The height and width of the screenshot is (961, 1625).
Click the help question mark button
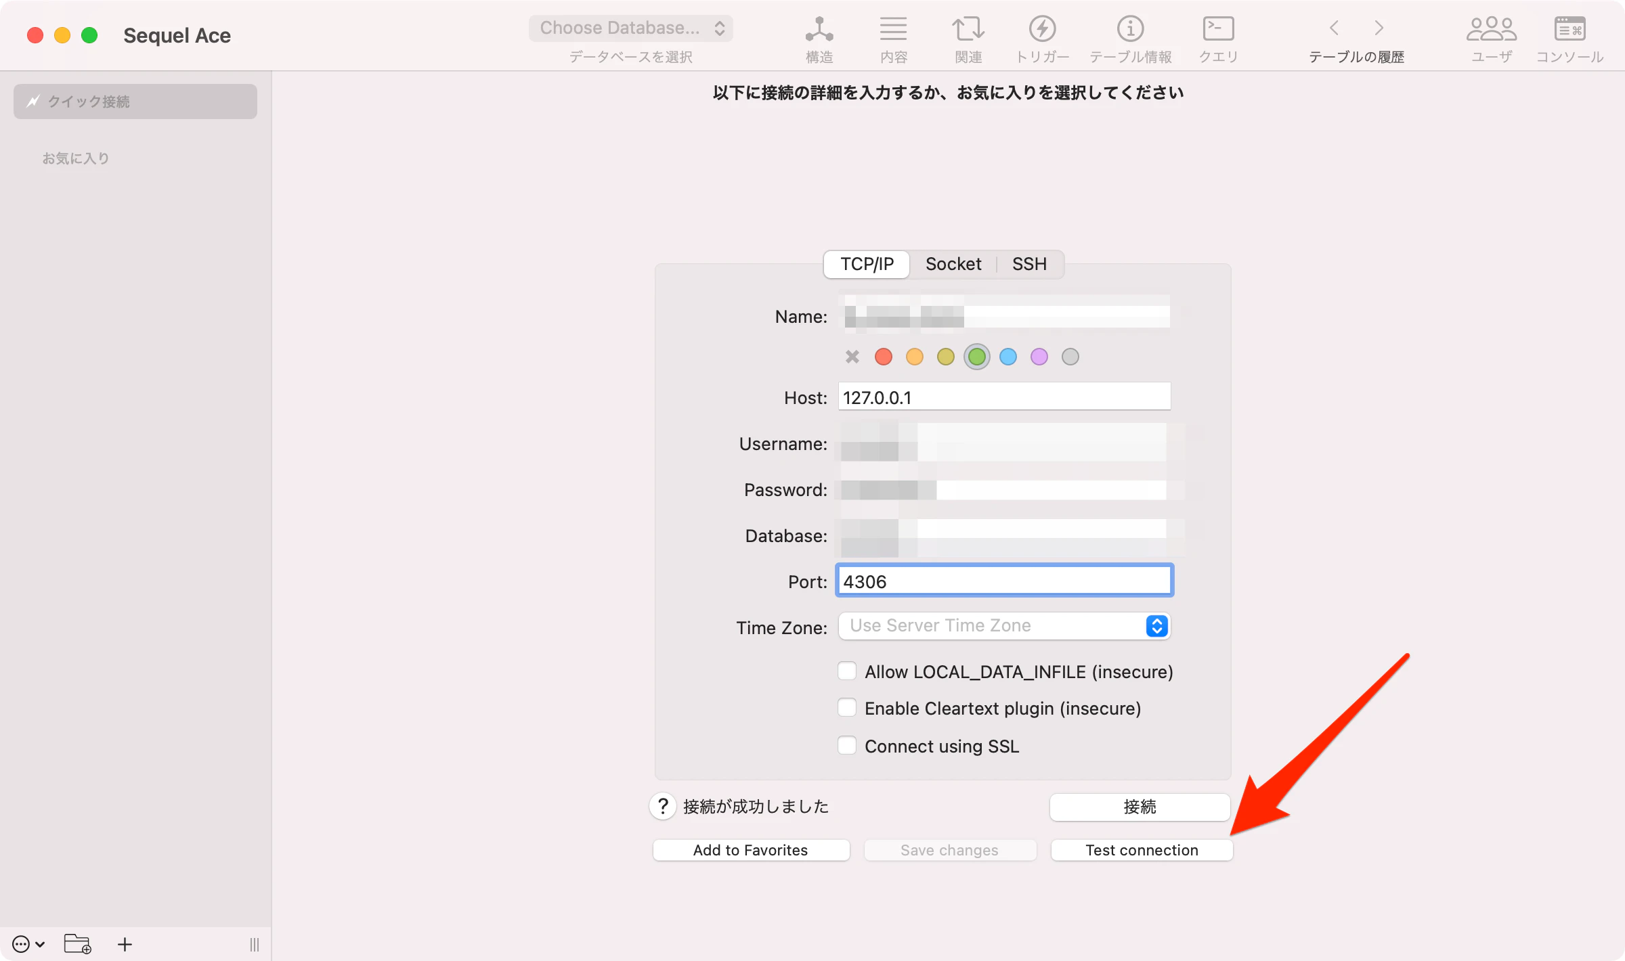coord(663,806)
